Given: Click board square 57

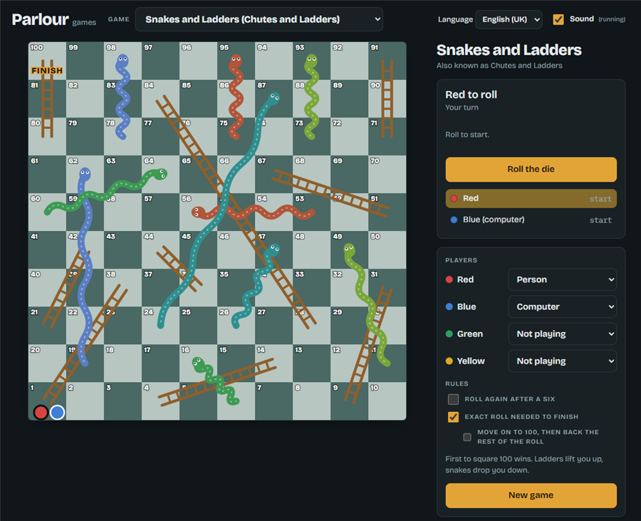Looking at the screenshot, I should click(160, 212).
